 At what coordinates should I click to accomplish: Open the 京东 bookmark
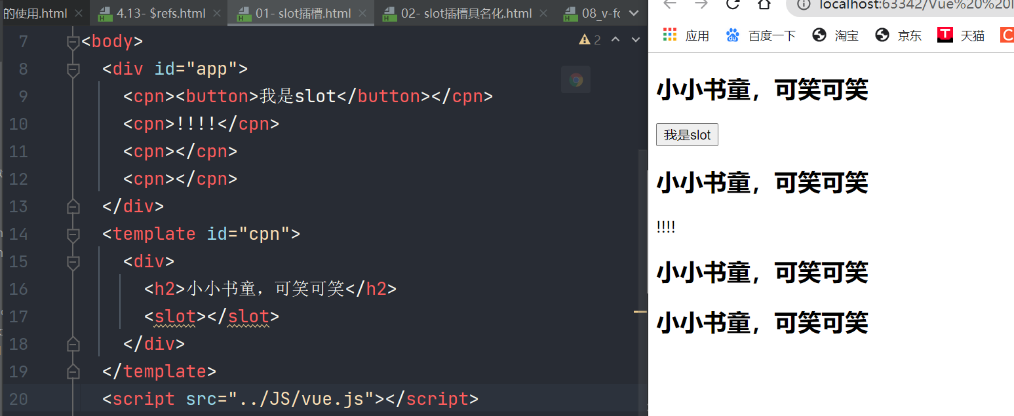pyautogui.click(x=898, y=35)
